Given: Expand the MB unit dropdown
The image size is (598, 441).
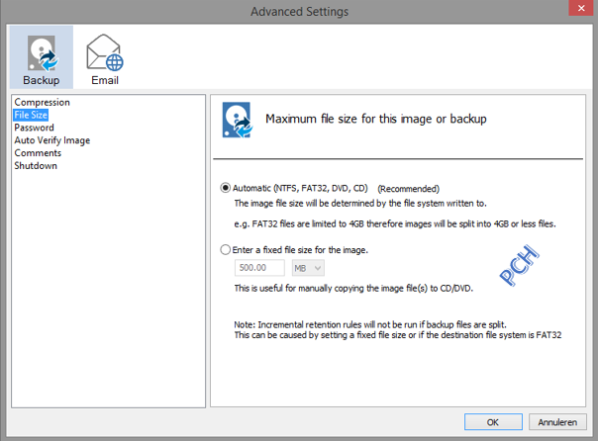Looking at the screenshot, I should click(306, 268).
